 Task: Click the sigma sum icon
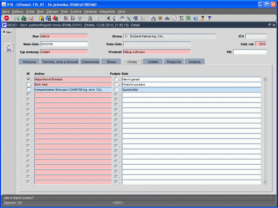pyautogui.click(x=181, y=18)
